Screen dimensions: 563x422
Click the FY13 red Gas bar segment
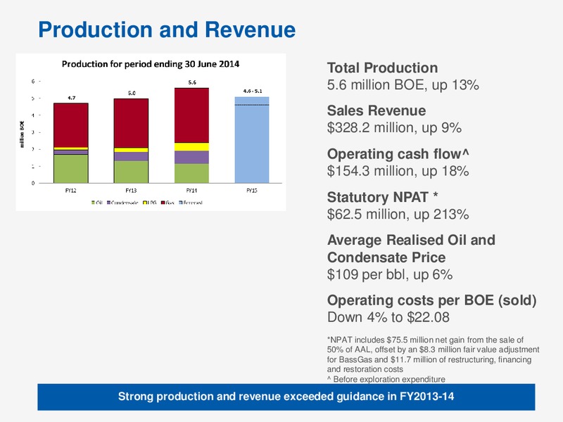[x=131, y=123]
